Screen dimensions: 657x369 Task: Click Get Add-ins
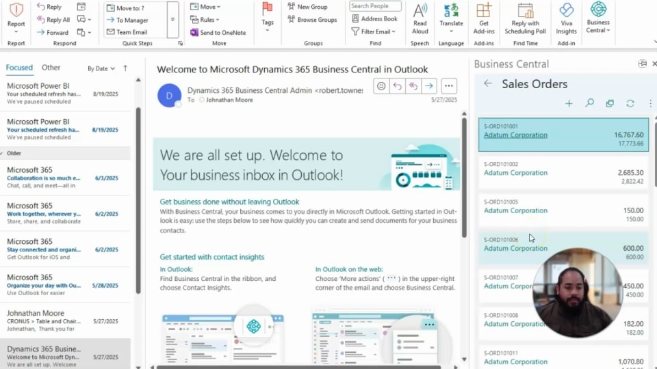pyautogui.click(x=484, y=19)
